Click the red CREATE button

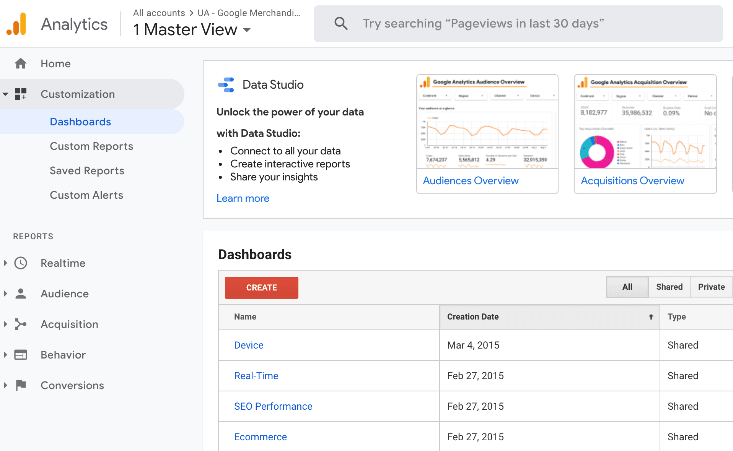[262, 288]
